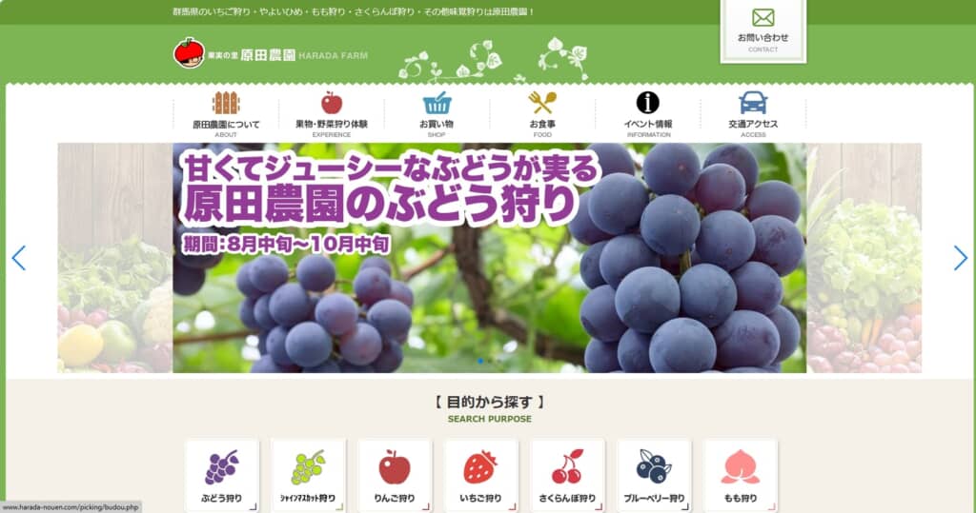Select the active blue carousel dot
The width and height of the screenshot is (976, 513).
pyautogui.click(x=480, y=361)
